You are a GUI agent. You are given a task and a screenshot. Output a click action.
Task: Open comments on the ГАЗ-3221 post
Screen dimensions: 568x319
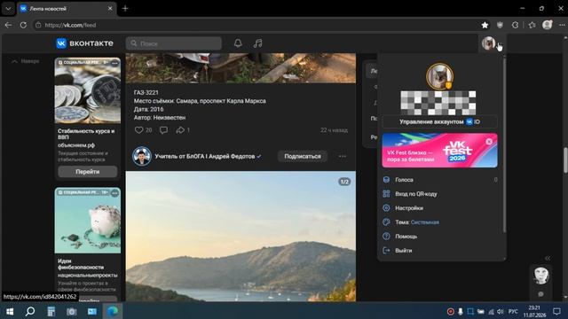point(163,130)
